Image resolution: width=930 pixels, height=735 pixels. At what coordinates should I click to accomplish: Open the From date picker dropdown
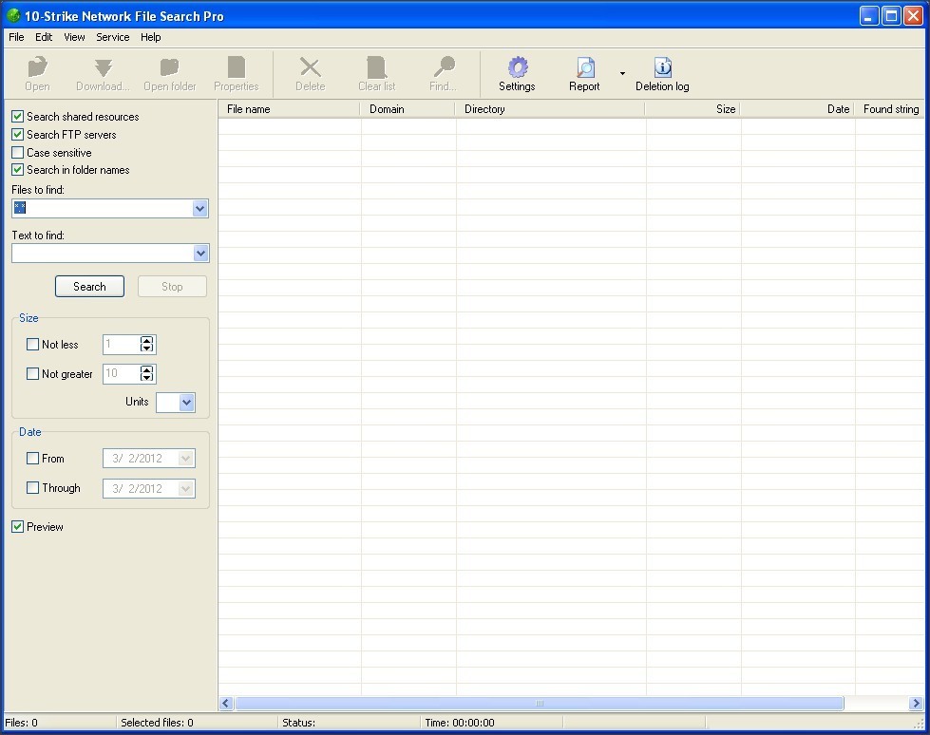(185, 459)
